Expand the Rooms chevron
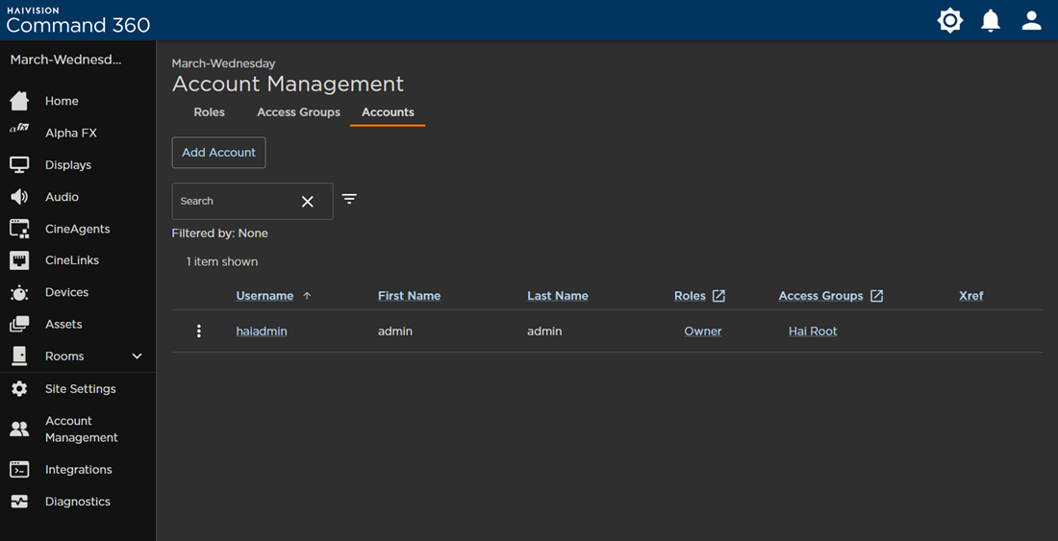The width and height of the screenshot is (1058, 541). [137, 356]
